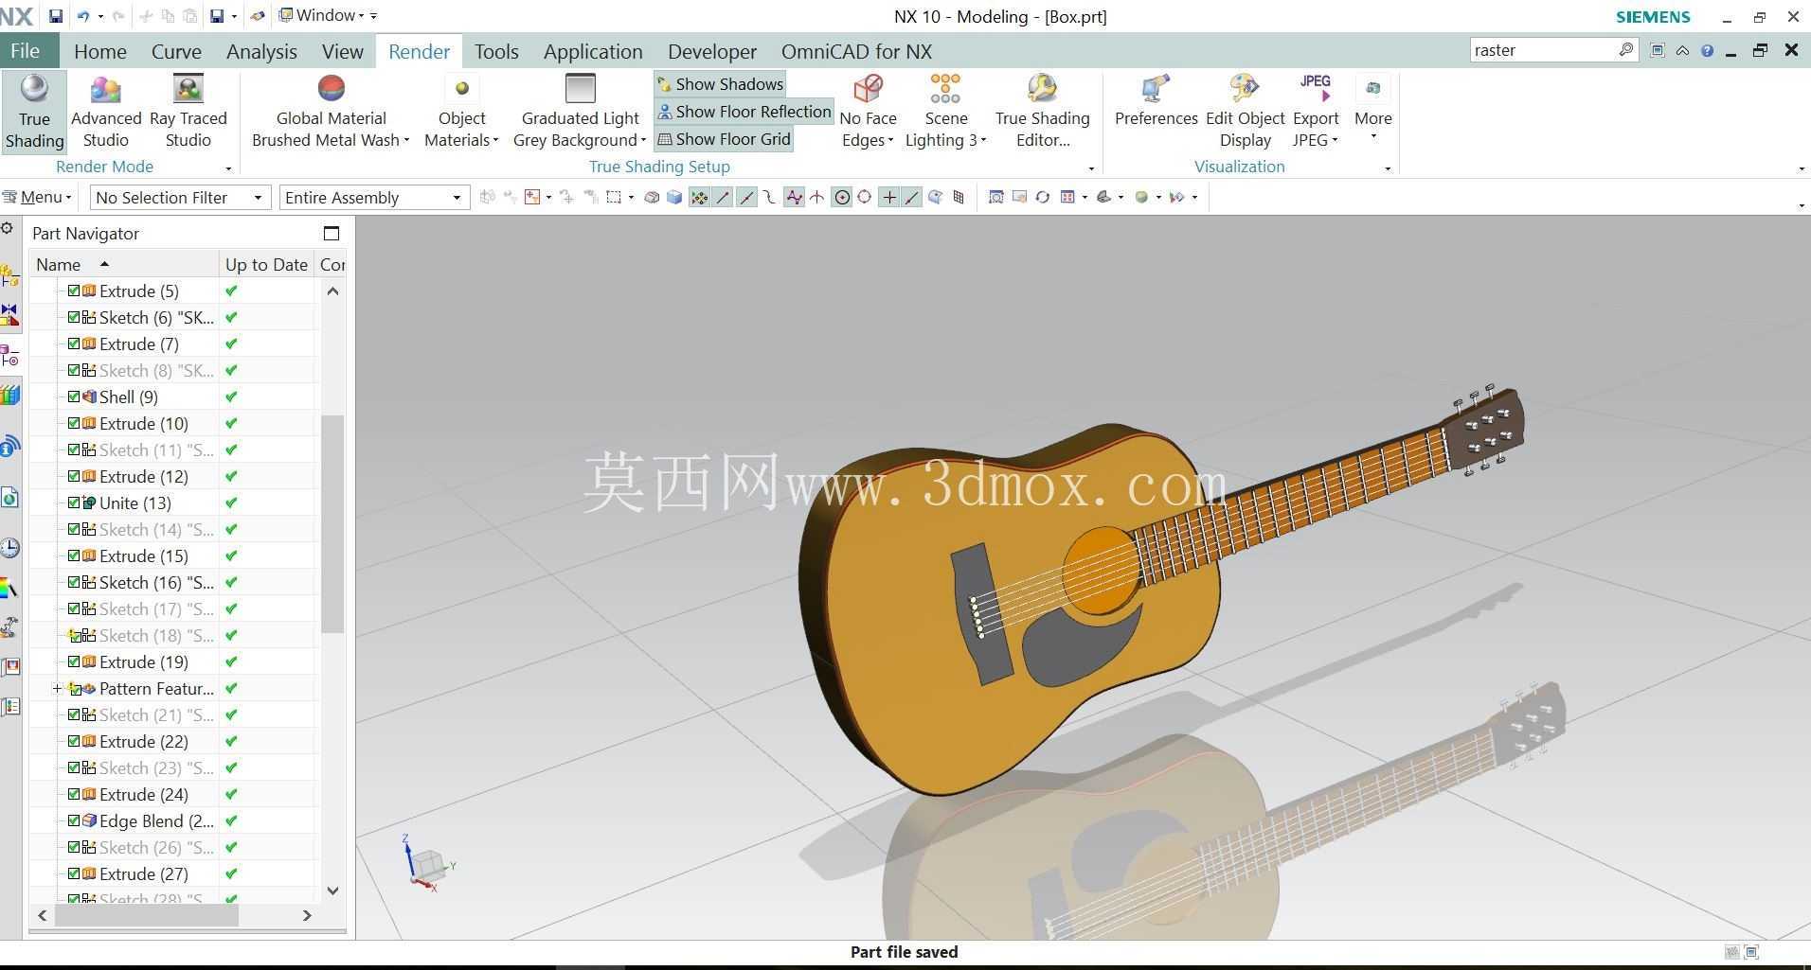The image size is (1811, 970).
Task: Open the Roles tab in resource bar
Action: point(9,706)
